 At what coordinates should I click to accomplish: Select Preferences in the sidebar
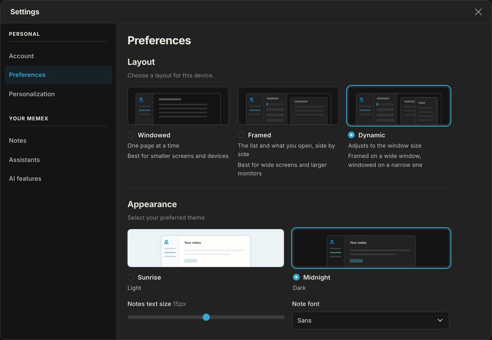(58, 75)
